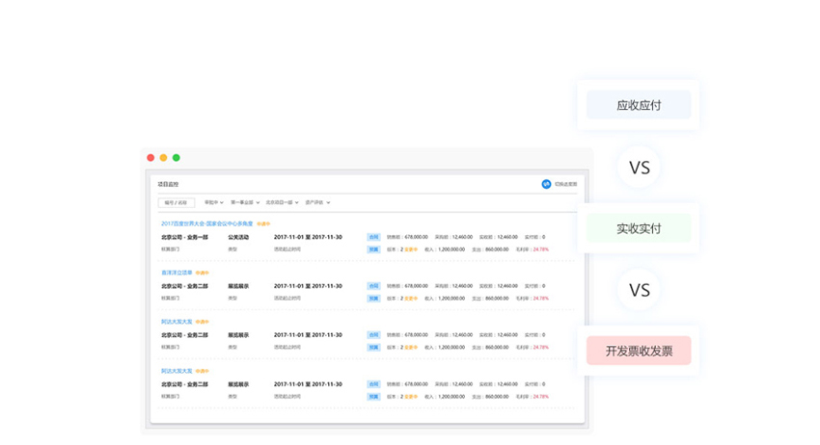This screenshot has width=820, height=445.
Task: Click the 切换进度图 link text
Action: coord(564,184)
